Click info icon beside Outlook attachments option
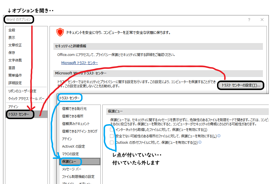Viewport: 273px width, 184px height. [200, 142]
